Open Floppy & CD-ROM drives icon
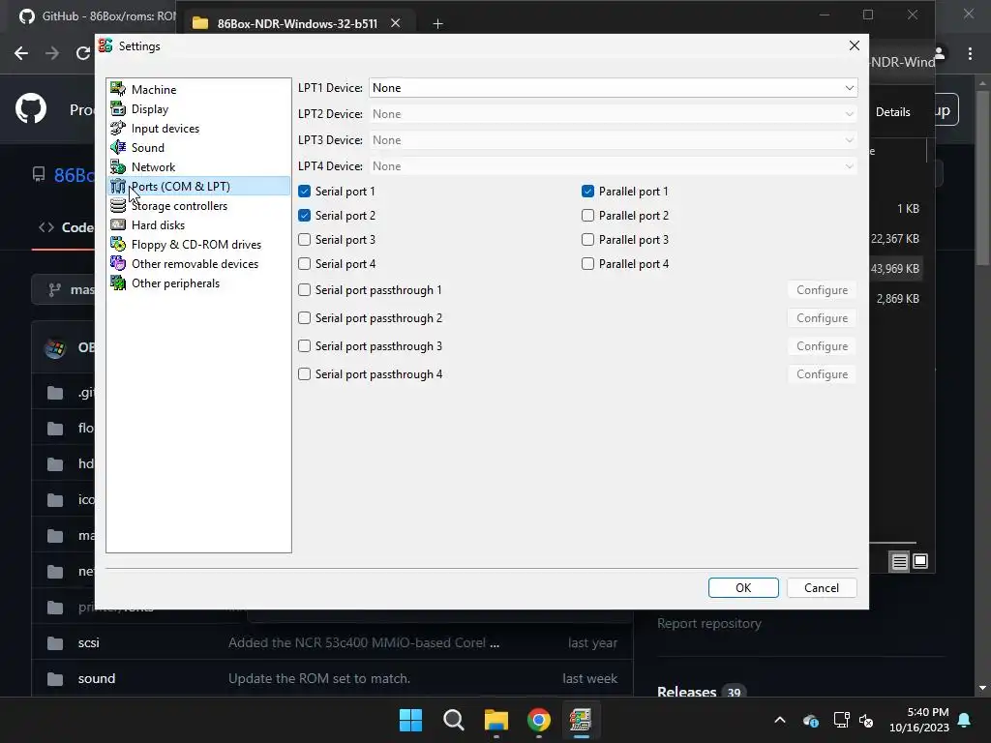The image size is (991, 743). point(118,245)
